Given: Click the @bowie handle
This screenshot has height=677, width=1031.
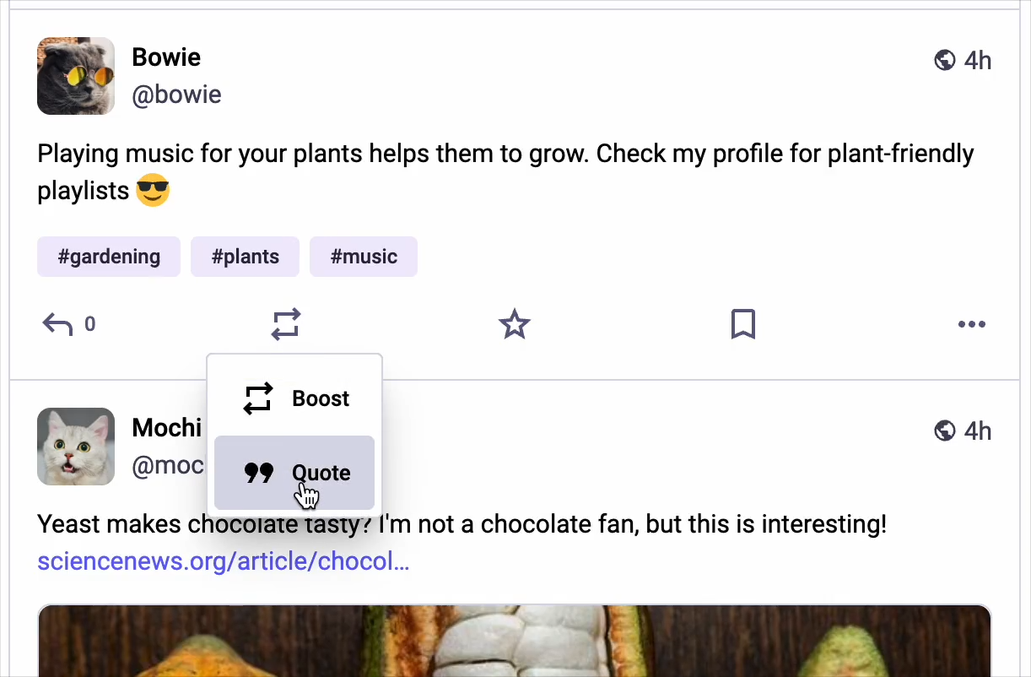Looking at the screenshot, I should 176,95.
